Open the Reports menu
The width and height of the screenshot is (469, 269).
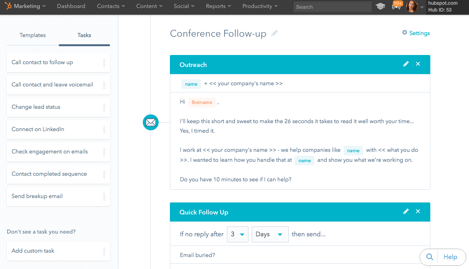pyautogui.click(x=219, y=6)
